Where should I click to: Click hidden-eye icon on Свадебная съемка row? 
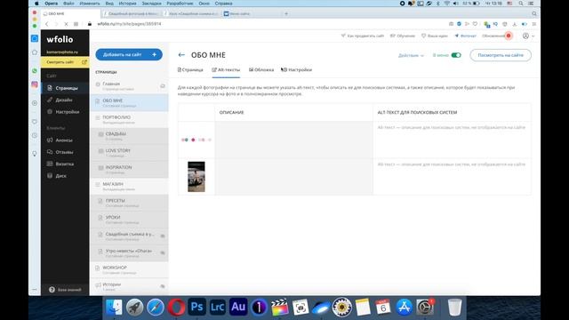[x=163, y=236]
